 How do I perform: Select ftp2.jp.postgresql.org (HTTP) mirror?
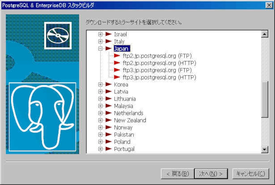[x=159, y=63]
